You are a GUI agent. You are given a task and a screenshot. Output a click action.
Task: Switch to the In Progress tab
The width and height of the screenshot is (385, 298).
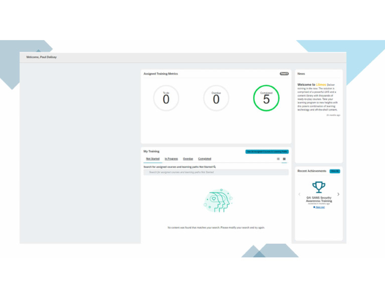coord(171,159)
